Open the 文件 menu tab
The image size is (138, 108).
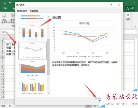[5, 9]
